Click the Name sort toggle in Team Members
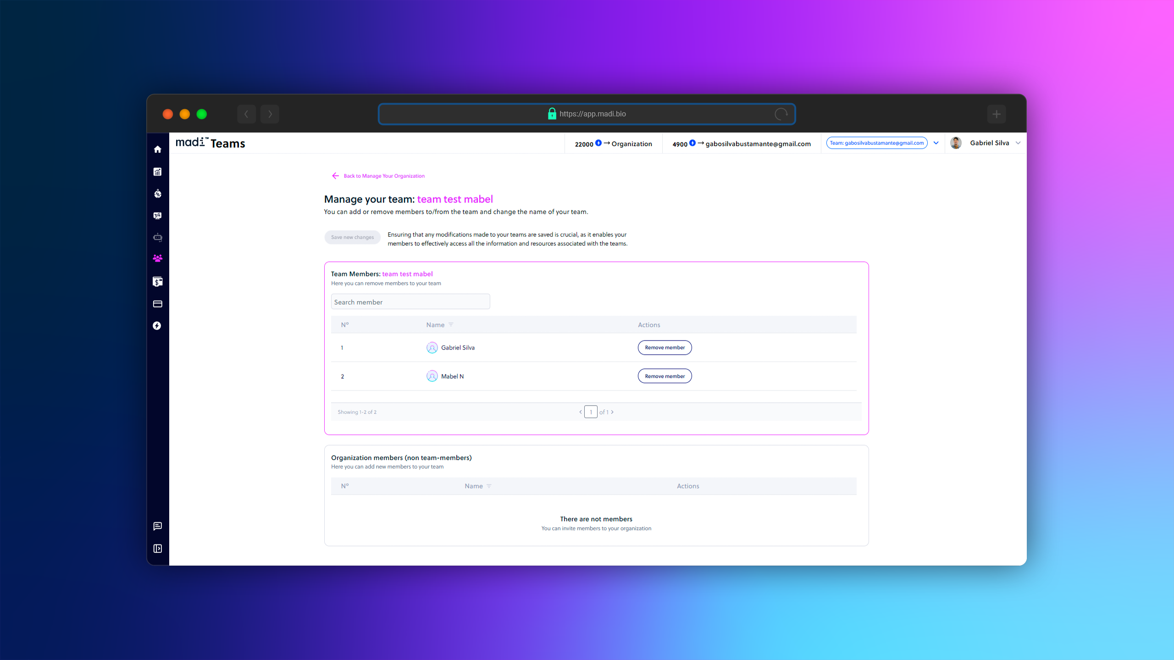Viewport: 1174px width, 660px height. [x=451, y=324]
